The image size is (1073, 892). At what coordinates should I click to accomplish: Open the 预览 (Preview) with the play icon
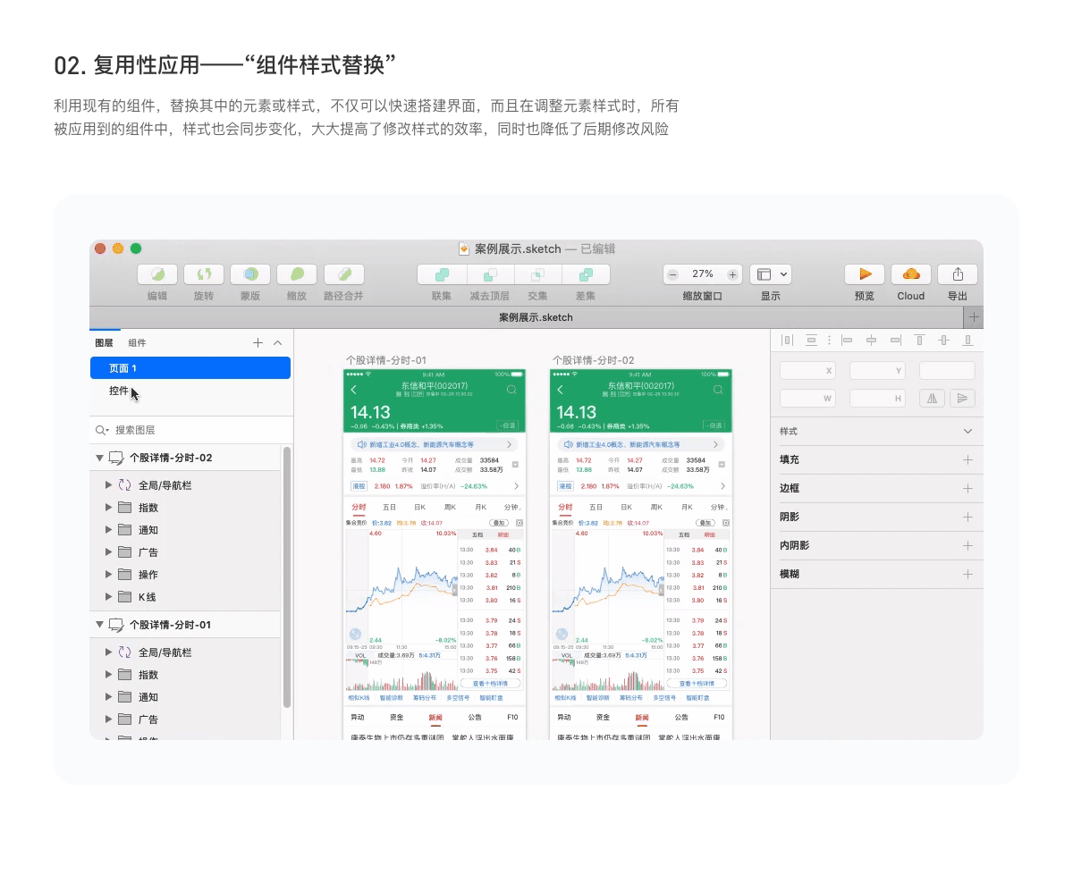click(x=864, y=274)
